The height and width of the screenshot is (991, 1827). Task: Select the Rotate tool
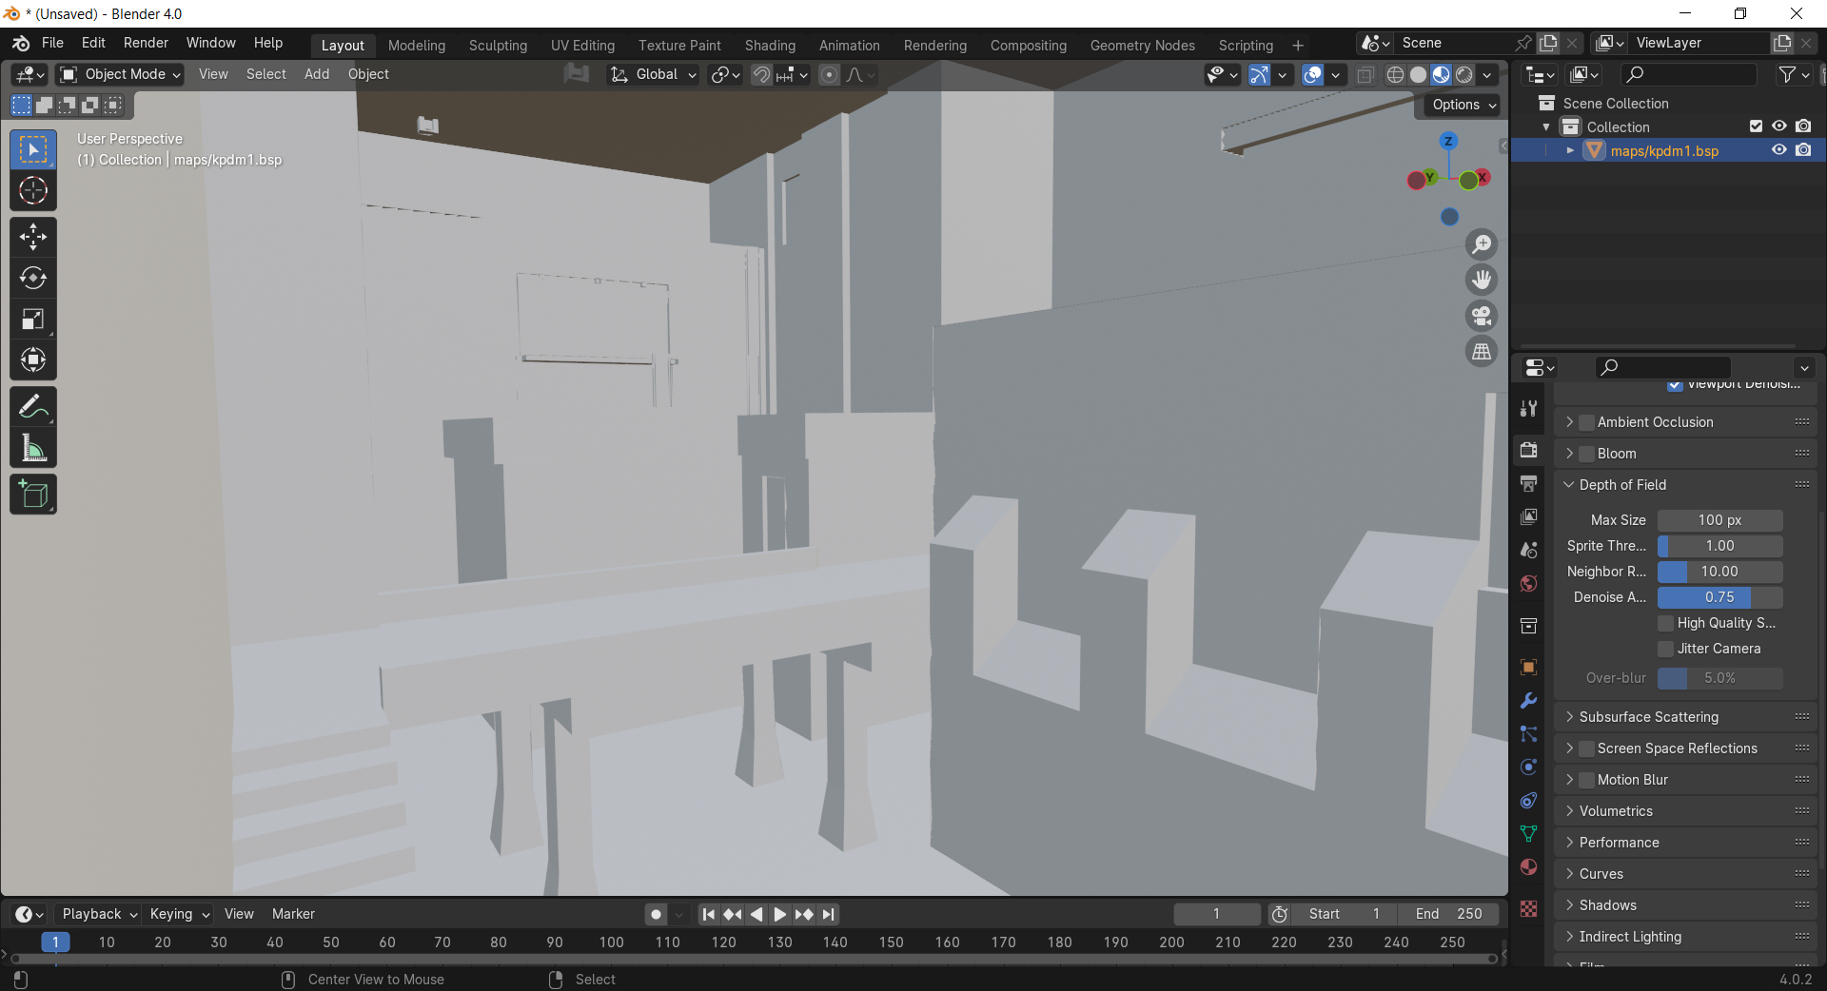pos(33,278)
